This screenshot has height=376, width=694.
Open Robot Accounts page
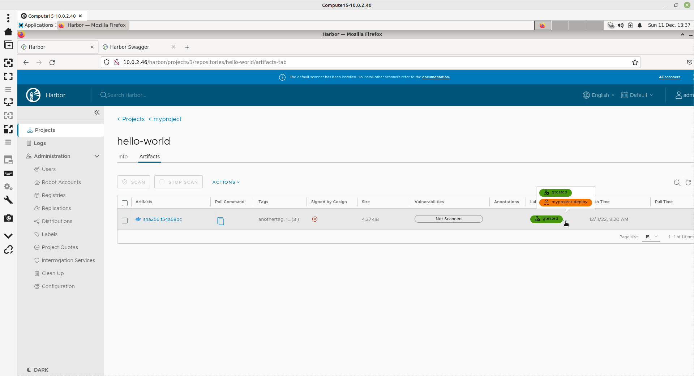coord(61,182)
